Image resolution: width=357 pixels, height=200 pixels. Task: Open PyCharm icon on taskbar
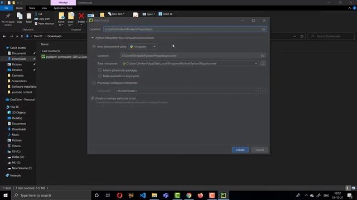(223, 195)
